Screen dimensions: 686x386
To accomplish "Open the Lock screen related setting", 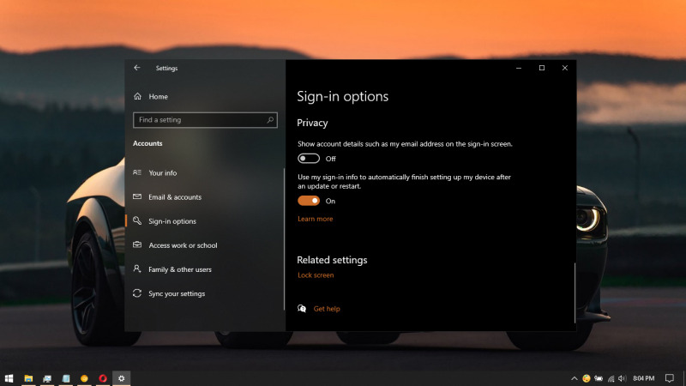I will point(316,275).
